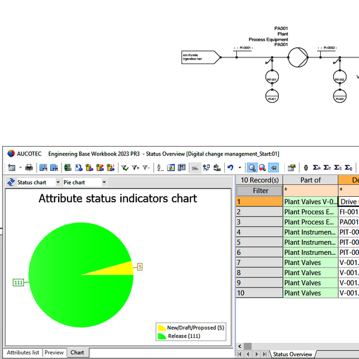Image resolution: width=359 pixels, height=359 pixels.
Task: Click the Part of column header
Action: coord(310,180)
